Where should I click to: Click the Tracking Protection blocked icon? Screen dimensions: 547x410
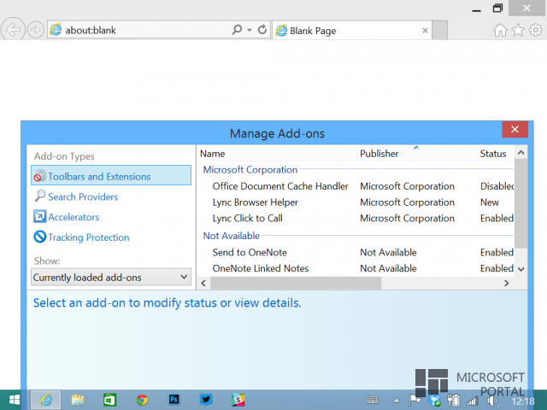tap(40, 237)
